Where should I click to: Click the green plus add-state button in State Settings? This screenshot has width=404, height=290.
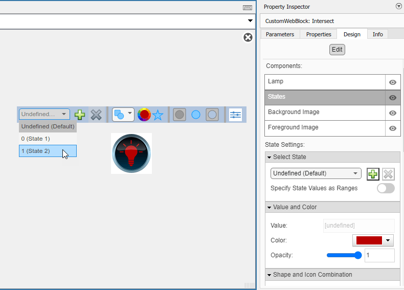click(x=373, y=174)
